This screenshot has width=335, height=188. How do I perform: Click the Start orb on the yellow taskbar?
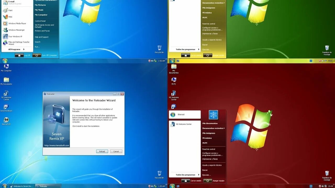(172, 61)
